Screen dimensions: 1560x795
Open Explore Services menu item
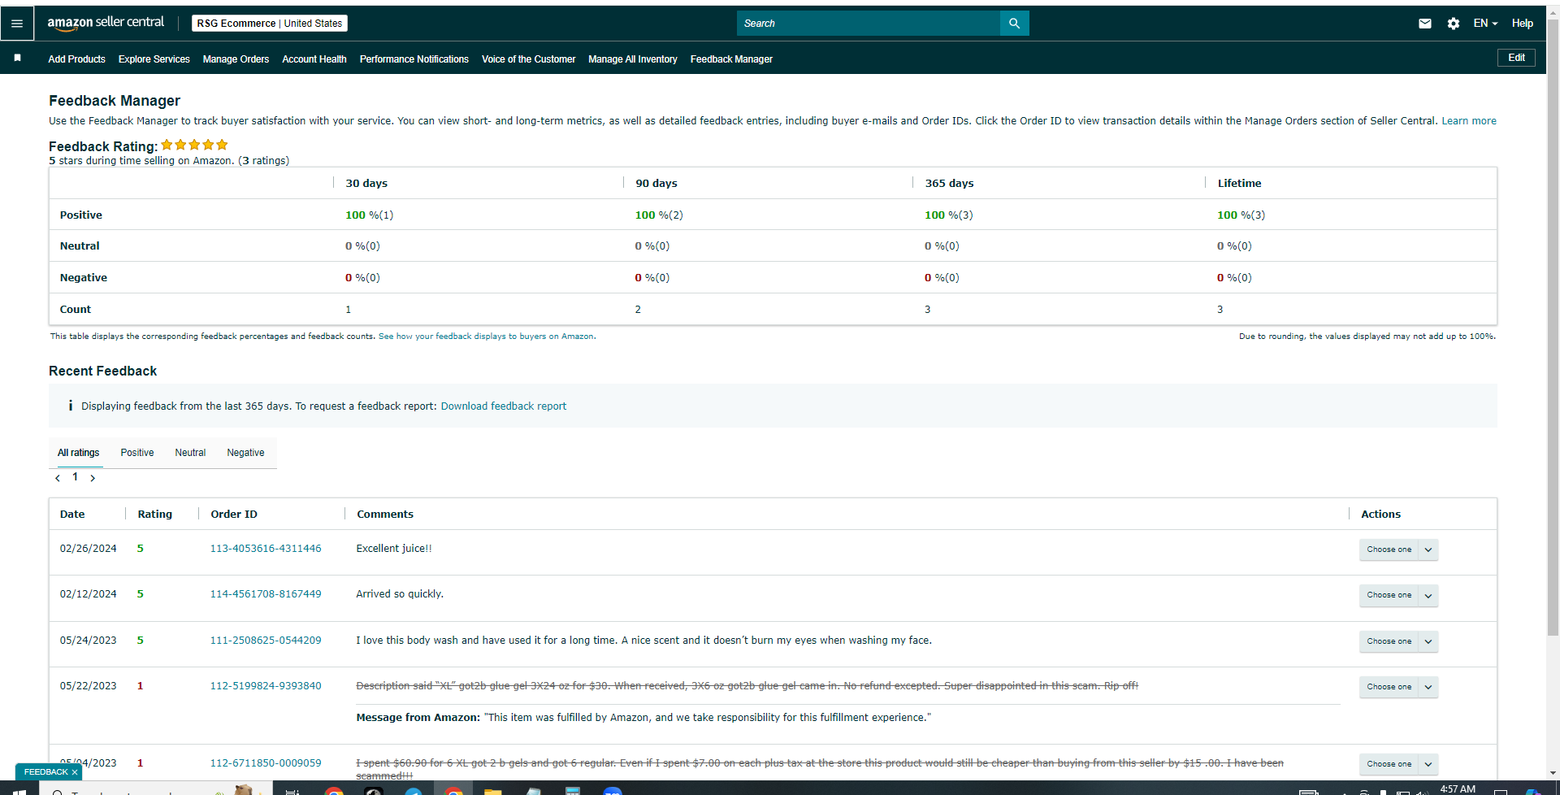coord(154,59)
